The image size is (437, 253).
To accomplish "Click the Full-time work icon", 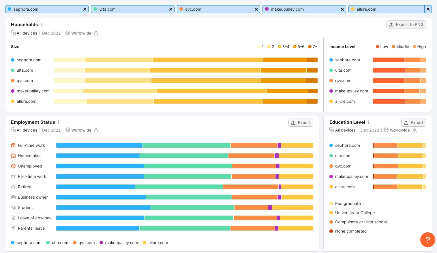I will (x=13, y=145).
